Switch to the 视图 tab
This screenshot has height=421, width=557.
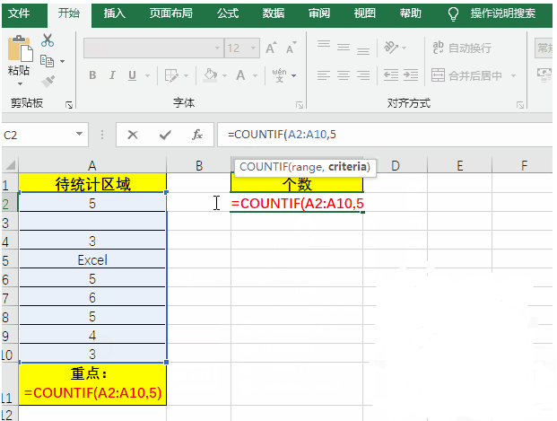pyautogui.click(x=365, y=13)
